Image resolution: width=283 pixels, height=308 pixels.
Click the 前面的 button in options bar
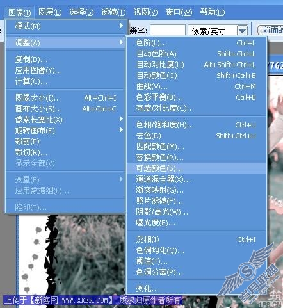pyautogui.click(x=271, y=30)
